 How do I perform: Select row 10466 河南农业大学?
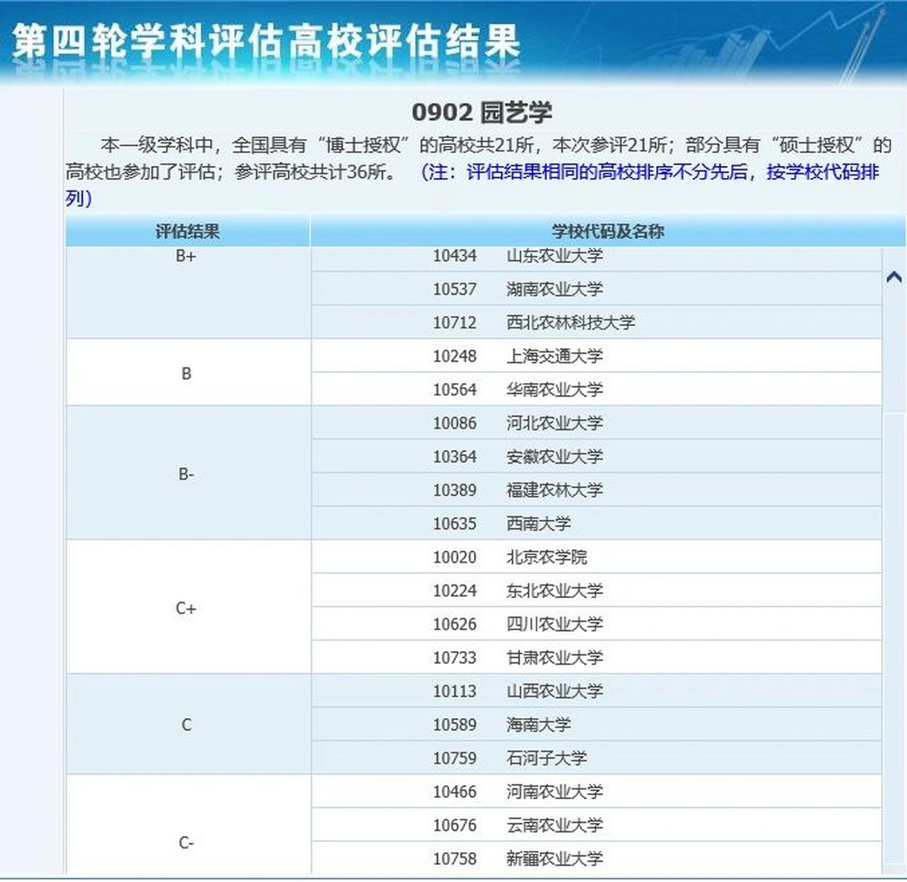(x=596, y=791)
